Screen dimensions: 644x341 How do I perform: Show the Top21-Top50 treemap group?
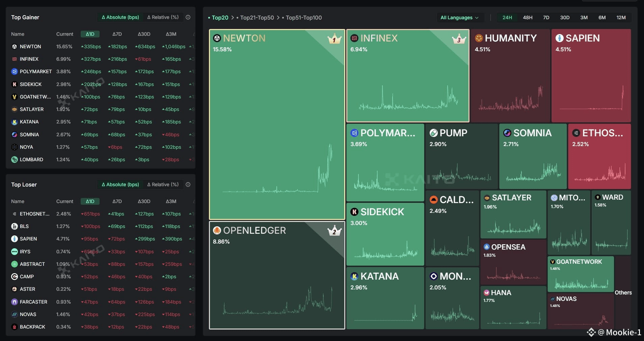(255, 18)
